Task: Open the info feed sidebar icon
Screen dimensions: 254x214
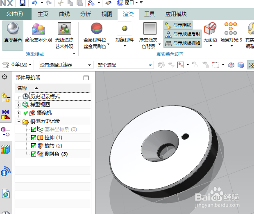Action: click(x=6, y=171)
